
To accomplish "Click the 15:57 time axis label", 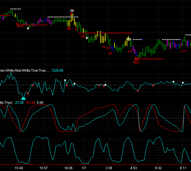I will coord(43,168).
